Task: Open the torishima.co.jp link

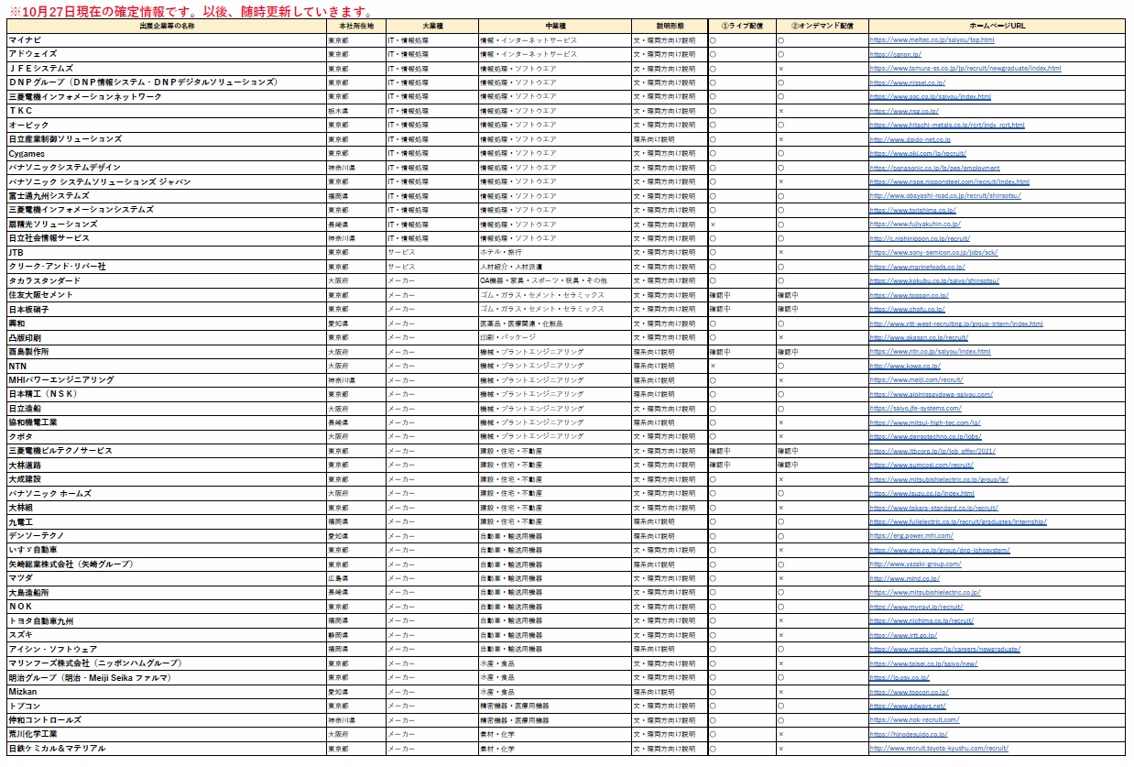Action: (912, 210)
